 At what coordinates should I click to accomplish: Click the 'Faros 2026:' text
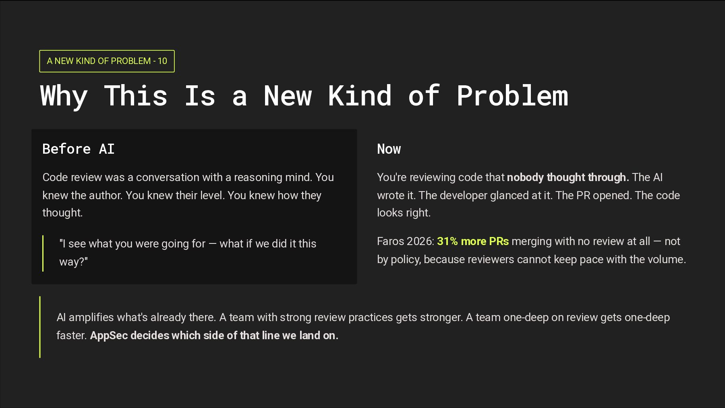[405, 241]
